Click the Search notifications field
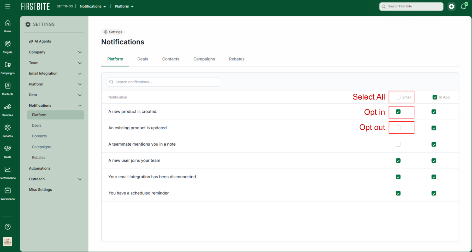Screen dimensions: 472x252 tap(163, 82)
